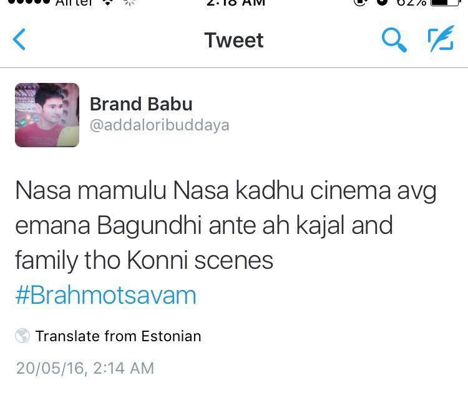
Task: Tap Translate from Estonian
Action: coord(118,336)
